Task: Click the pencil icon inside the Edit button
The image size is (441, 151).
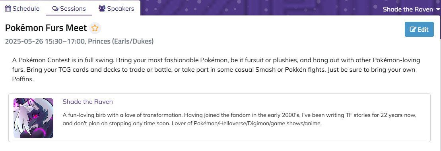Action: [x=413, y=29]
